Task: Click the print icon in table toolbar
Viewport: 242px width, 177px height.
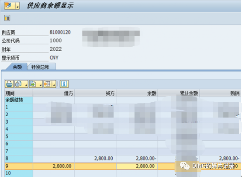Action: [x=9, y=84]
